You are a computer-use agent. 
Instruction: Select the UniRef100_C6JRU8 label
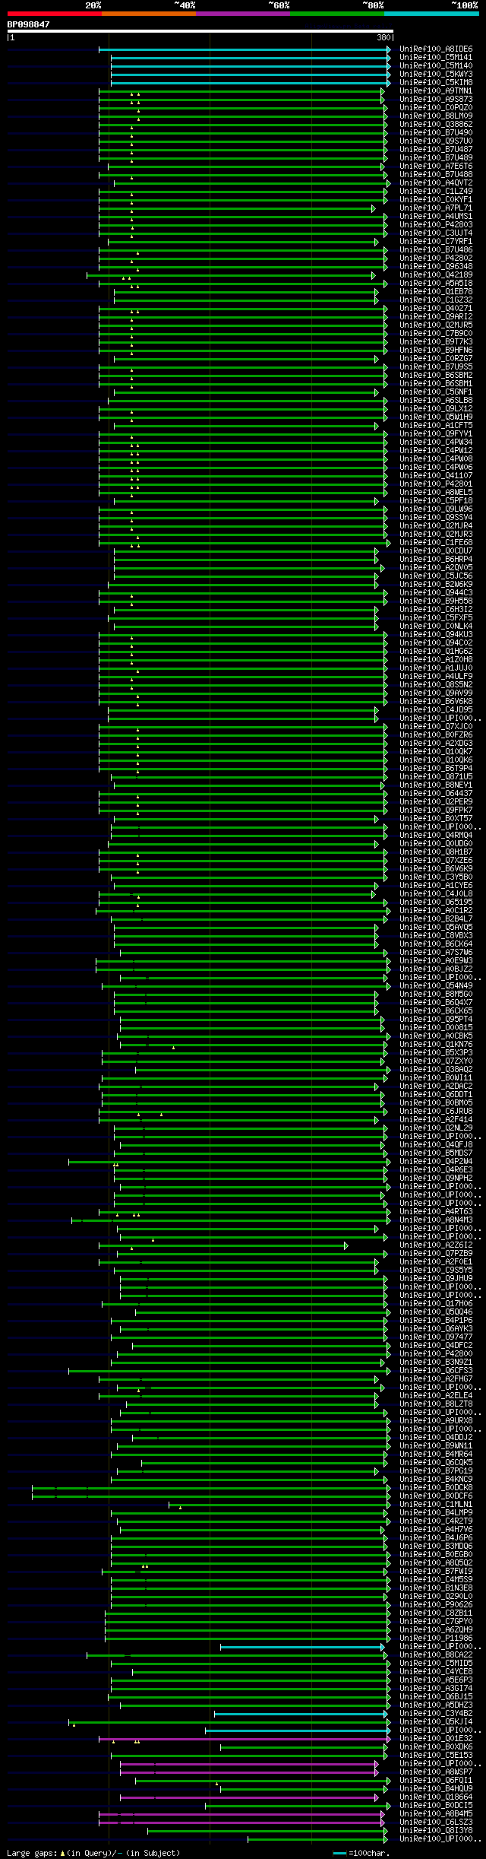[436, 1112]
